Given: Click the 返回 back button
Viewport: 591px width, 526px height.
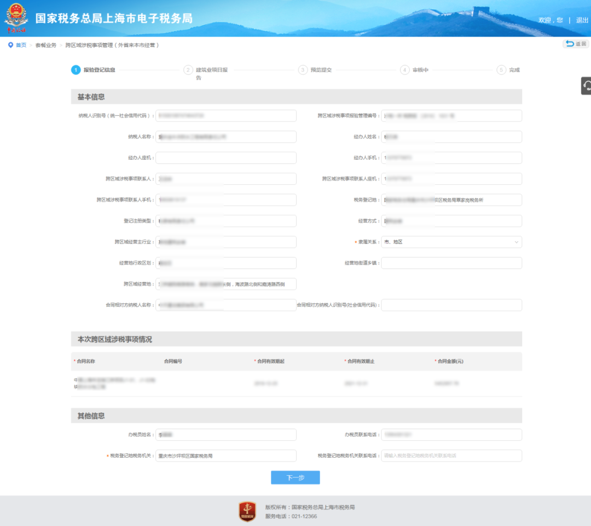Looking at the screenshot, I should point(576,44).
